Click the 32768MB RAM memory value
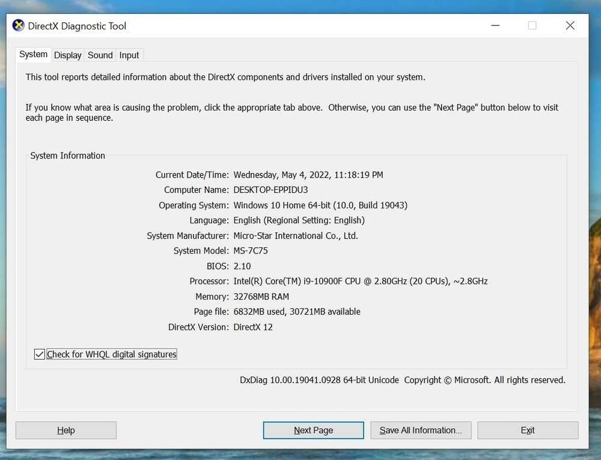This screenshot has height=460, width=601. 261,297
